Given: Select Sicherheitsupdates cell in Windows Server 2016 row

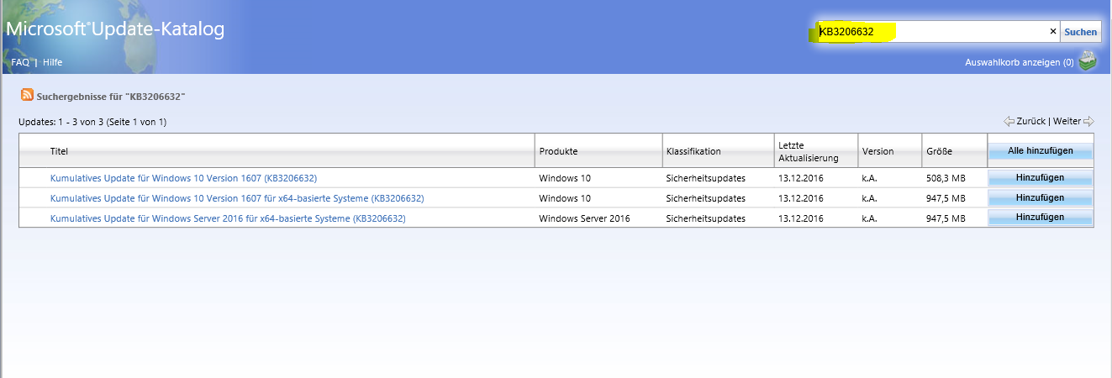Looking at the screenshot, I should 705,218.
